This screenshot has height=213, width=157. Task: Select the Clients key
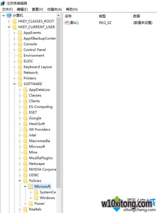point(34,101)
